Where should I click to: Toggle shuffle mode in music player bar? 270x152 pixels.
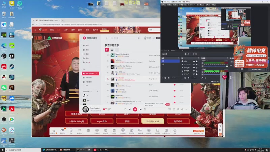click(x=125, y=109)
